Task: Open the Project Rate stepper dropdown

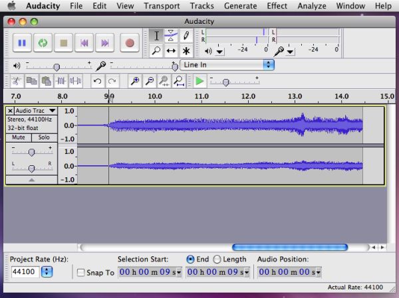Action: click(47, 272)
